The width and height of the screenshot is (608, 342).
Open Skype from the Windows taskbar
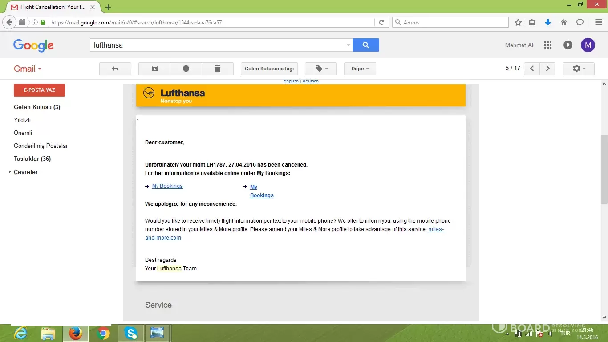point(131,333)
